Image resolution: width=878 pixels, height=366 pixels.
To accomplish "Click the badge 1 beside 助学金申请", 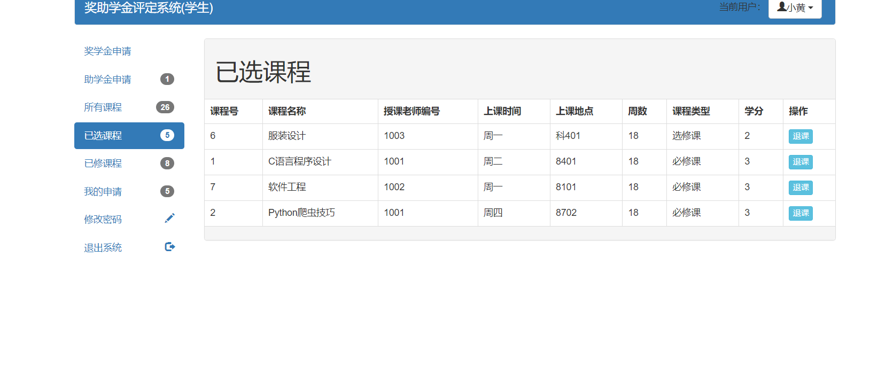I will pos(167,79).
